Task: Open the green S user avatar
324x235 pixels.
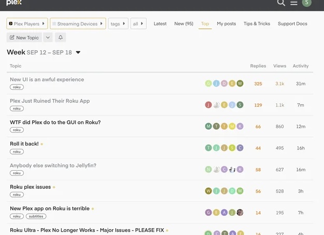Action: pos(306,3)
